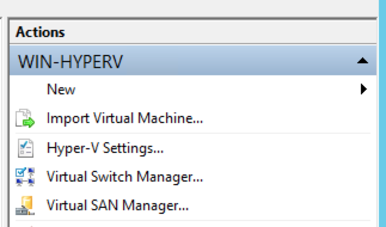Click the Hyper-V Settings checklist icon

(25, 148)
